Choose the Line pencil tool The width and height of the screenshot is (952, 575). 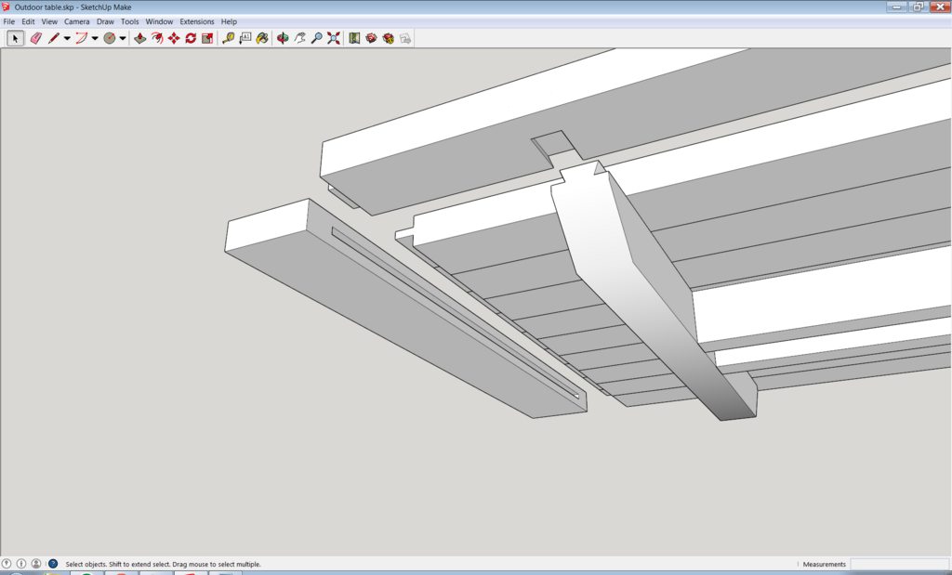click(x=53, y=38)
